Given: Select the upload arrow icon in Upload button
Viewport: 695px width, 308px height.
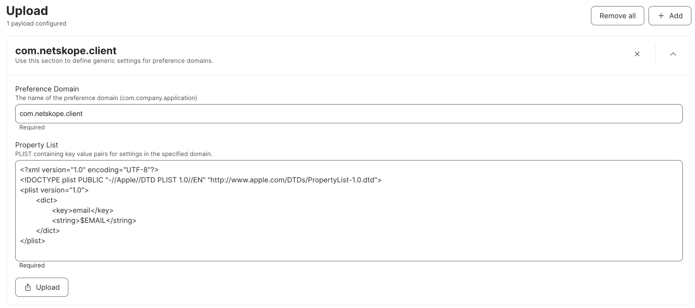Looking at the screenshot, I should point(27,287).
